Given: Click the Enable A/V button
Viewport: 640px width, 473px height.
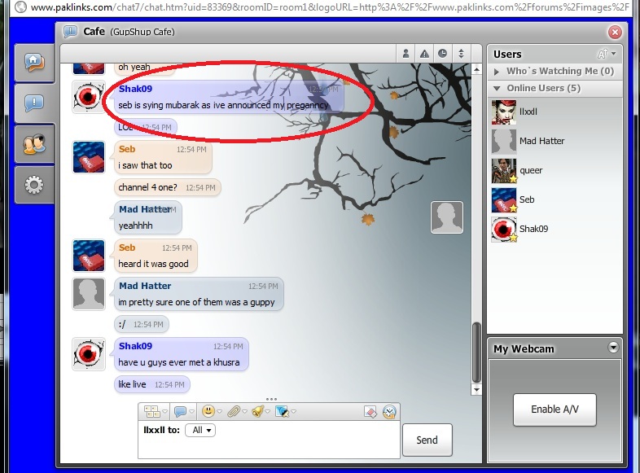Looking at the screenshot, I should (555, 409).
